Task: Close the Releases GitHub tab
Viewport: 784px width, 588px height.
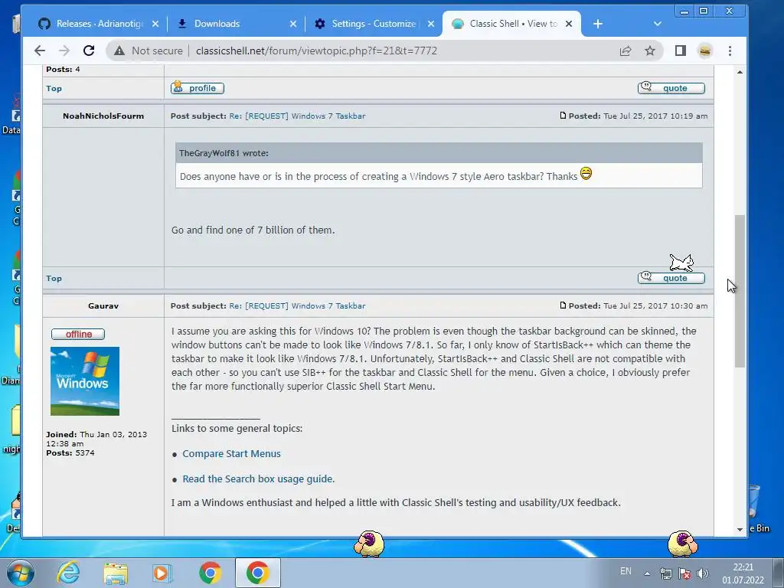Action: tap(155, 24)
